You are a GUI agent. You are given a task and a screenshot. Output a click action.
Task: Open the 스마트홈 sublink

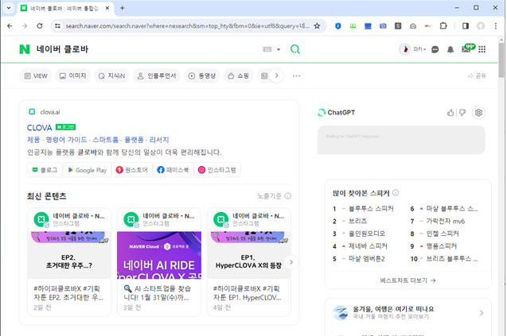click(105, 140)
